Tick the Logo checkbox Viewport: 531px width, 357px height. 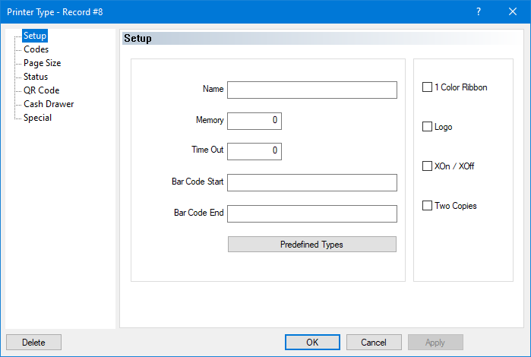pos(427,127)
